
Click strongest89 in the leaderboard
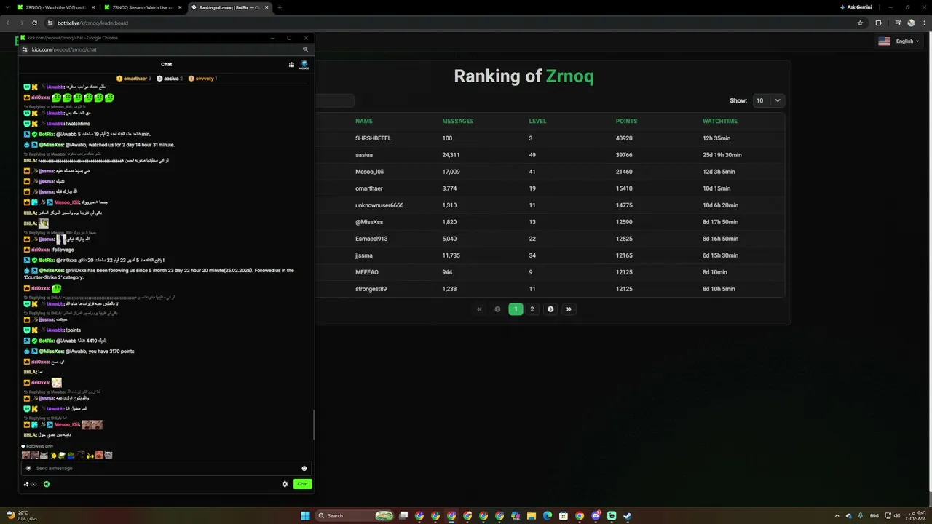pyautogui.click(x=371, y=289)
